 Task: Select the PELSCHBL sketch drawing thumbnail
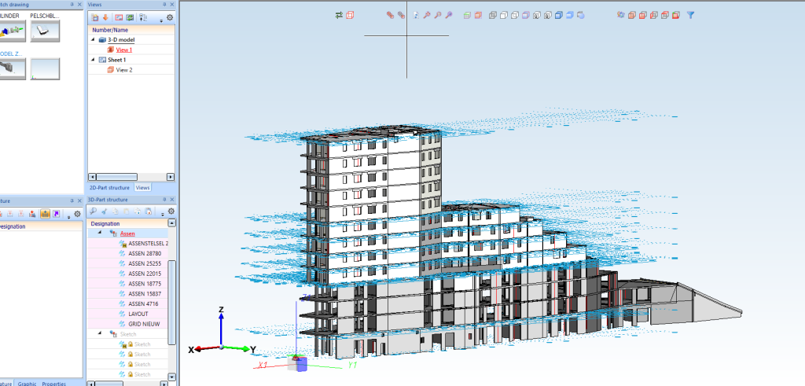pyautogui.click(x=45, y=30)
